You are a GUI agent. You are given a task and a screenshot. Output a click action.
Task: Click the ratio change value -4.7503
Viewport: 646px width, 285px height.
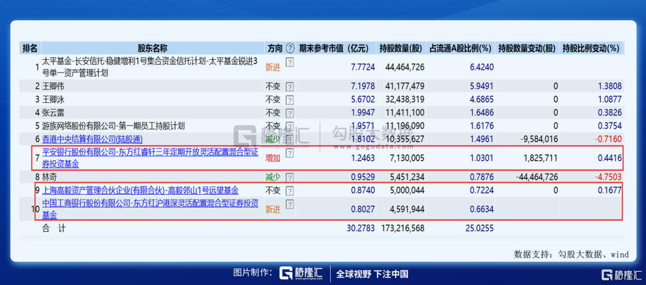pos(608,177)
